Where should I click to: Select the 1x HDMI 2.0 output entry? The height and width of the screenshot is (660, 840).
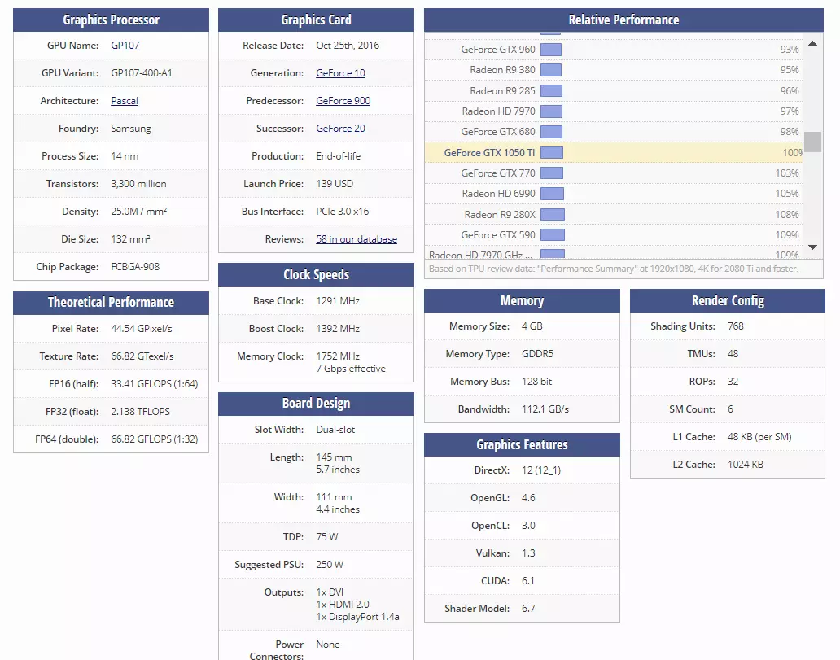tap(343, 605)
